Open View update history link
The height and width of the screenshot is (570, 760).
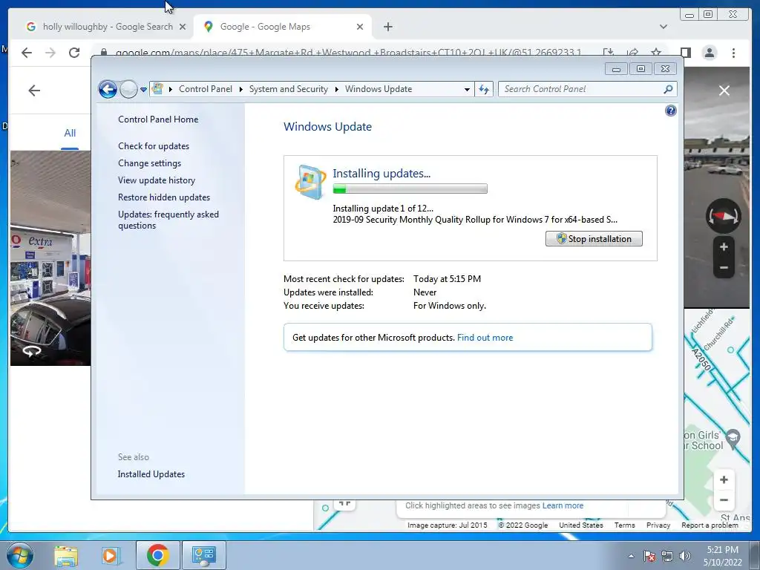[157, 180]
